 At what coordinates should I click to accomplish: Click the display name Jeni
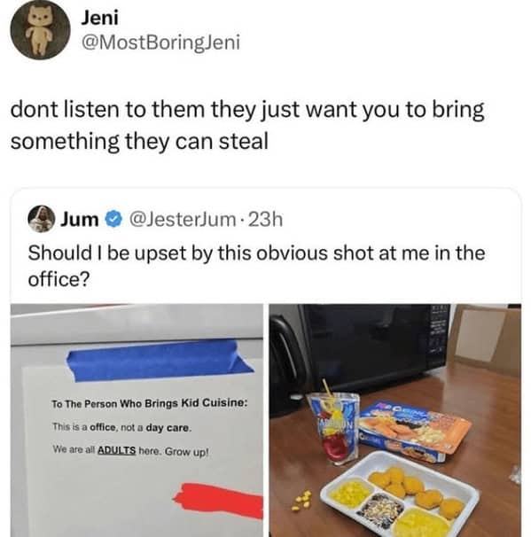coord(99,18)
